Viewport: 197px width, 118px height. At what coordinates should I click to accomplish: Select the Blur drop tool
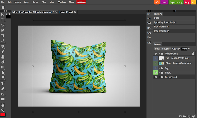click(3, 73)
